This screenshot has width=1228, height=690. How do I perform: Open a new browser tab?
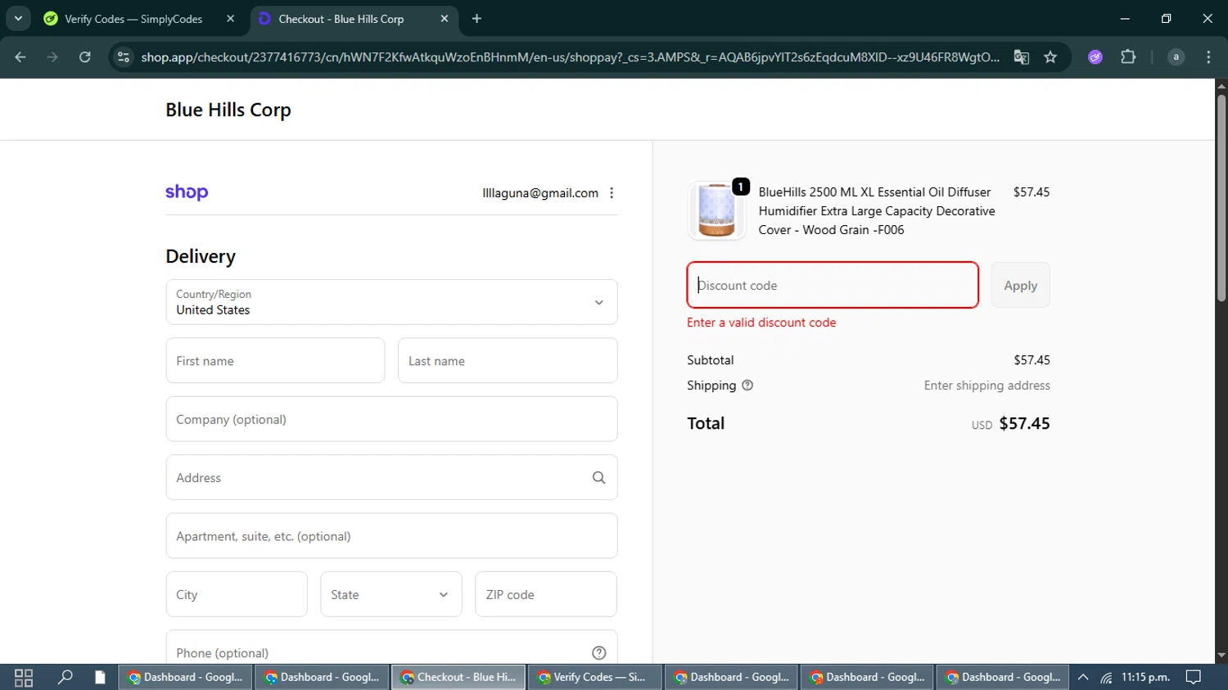point(476,19)
